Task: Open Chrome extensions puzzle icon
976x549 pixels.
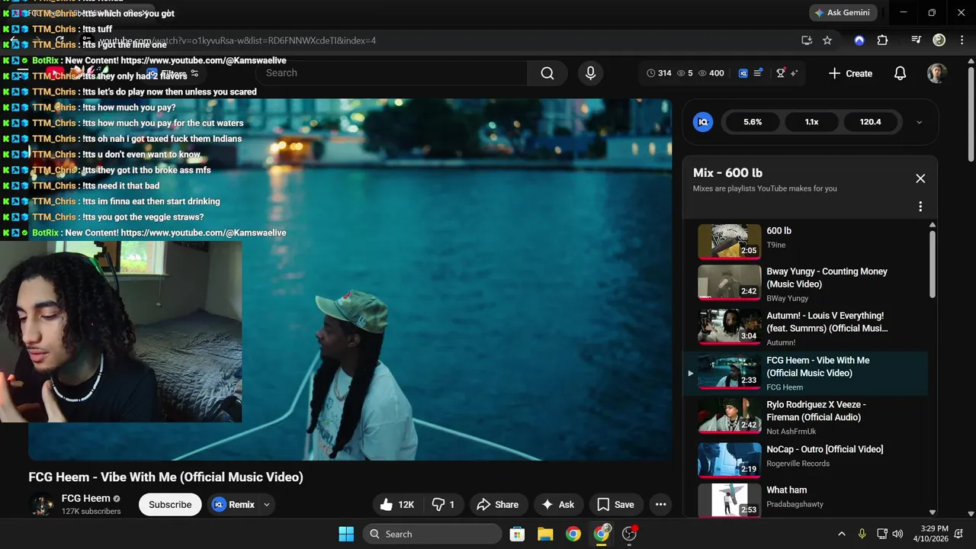Action: pyautogui.click(x=883, y=40)
